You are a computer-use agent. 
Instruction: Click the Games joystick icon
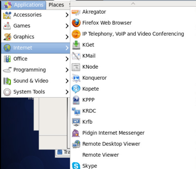[7, 26]
